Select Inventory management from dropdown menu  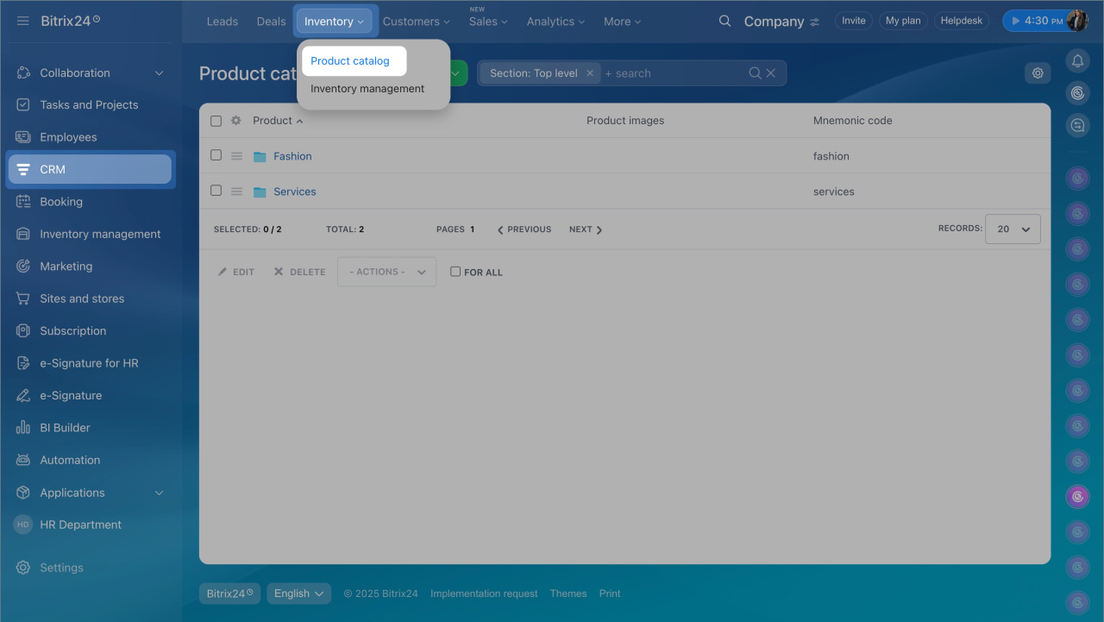coord(367,89)
